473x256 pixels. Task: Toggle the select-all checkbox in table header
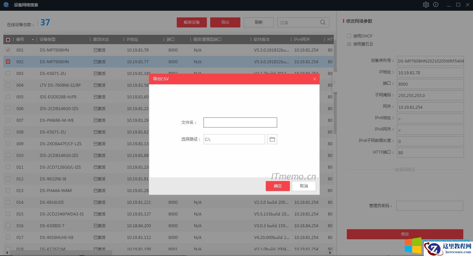(8, 39)
